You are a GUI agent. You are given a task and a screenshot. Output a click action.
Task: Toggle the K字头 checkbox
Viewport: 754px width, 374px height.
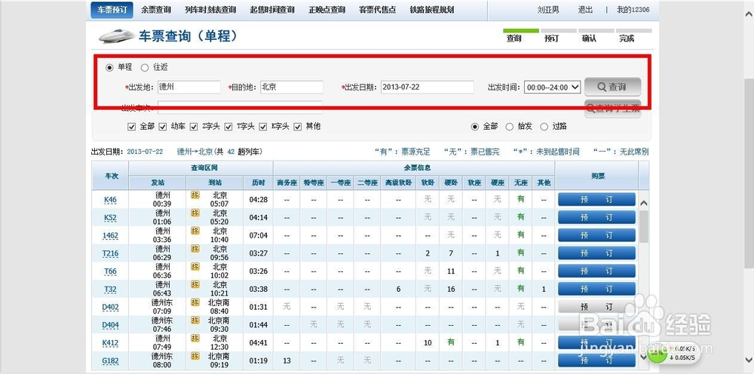(263, 127)
